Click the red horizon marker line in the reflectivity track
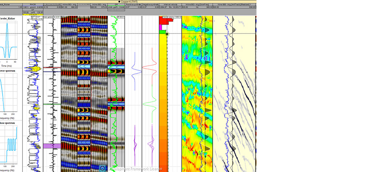 [52, 68]
